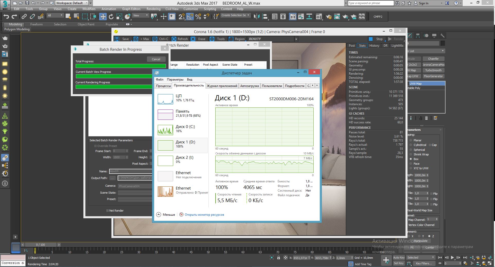This screenshot has width=495, height=267.
Task: Click the Selection Lock padlock icon
Action: tap(278, 258)
